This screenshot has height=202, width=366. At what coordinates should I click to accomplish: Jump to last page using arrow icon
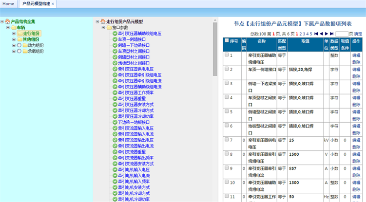[x=332, y=34]
